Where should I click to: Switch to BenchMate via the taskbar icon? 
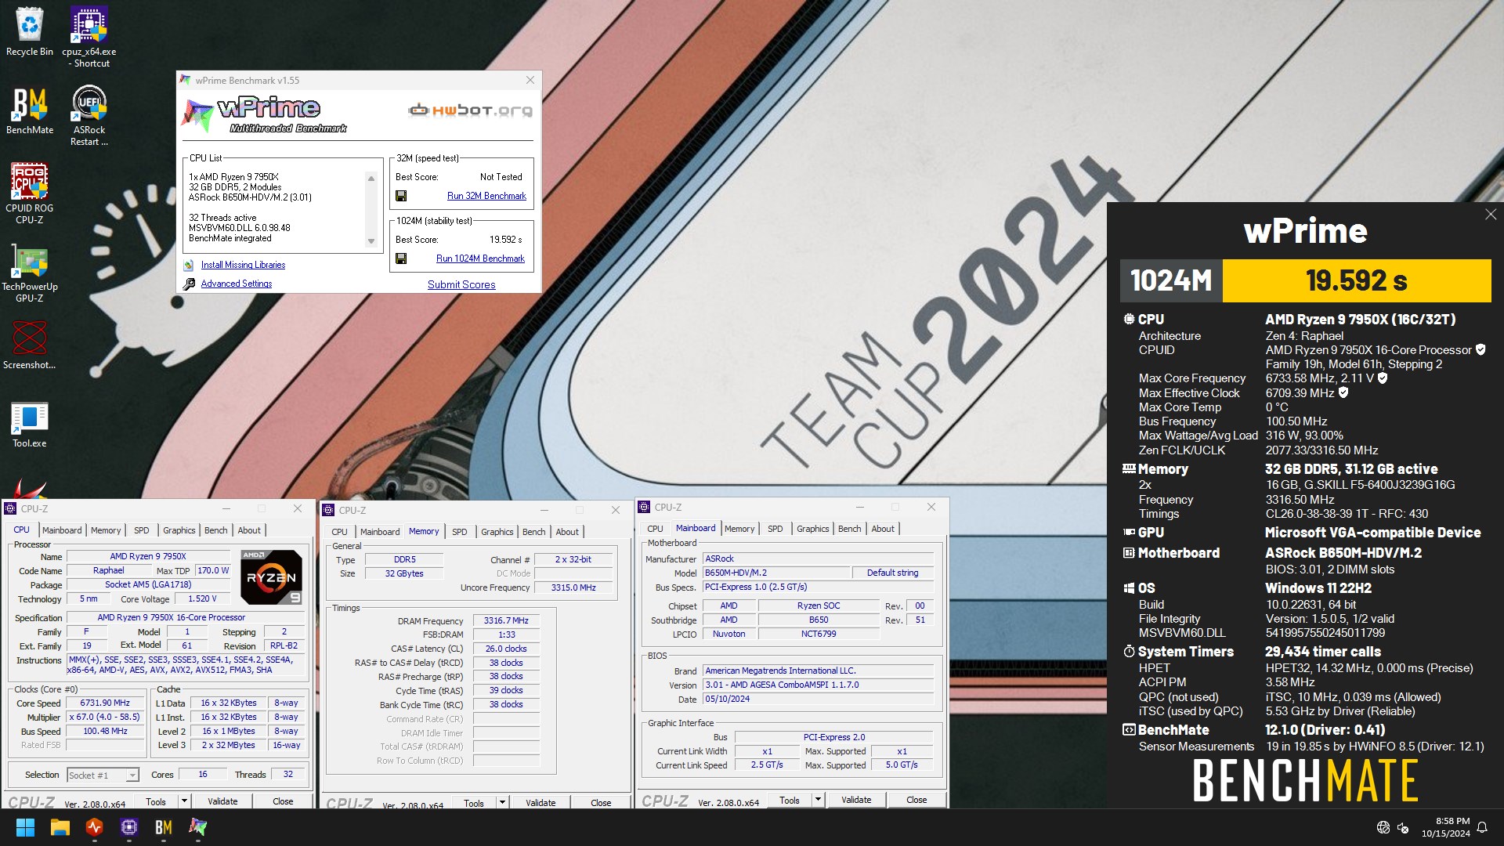coord(163,827)
